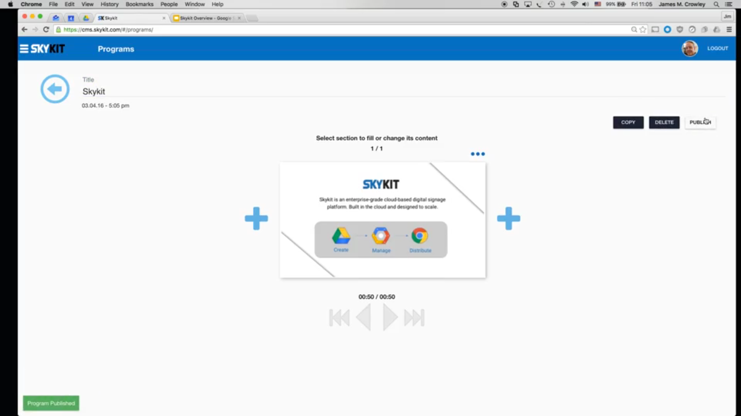Image resolution: width=741 pixels, height=416 pixels.
Task: Close the Skykit browser tab
Action: (x=164, y=18)
